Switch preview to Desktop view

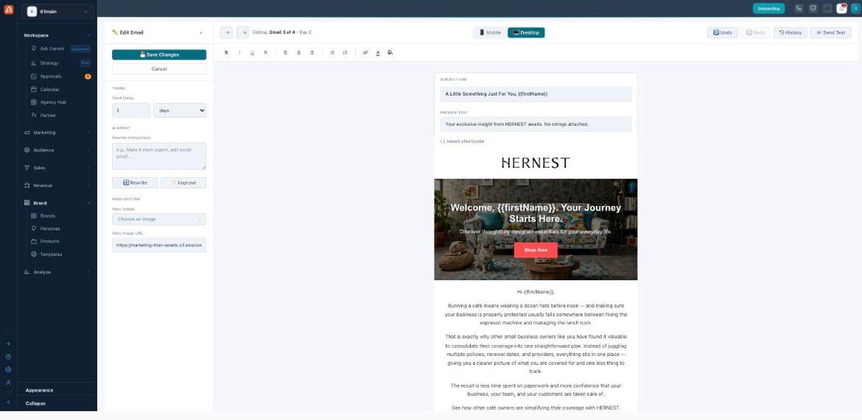click(526, 32)
